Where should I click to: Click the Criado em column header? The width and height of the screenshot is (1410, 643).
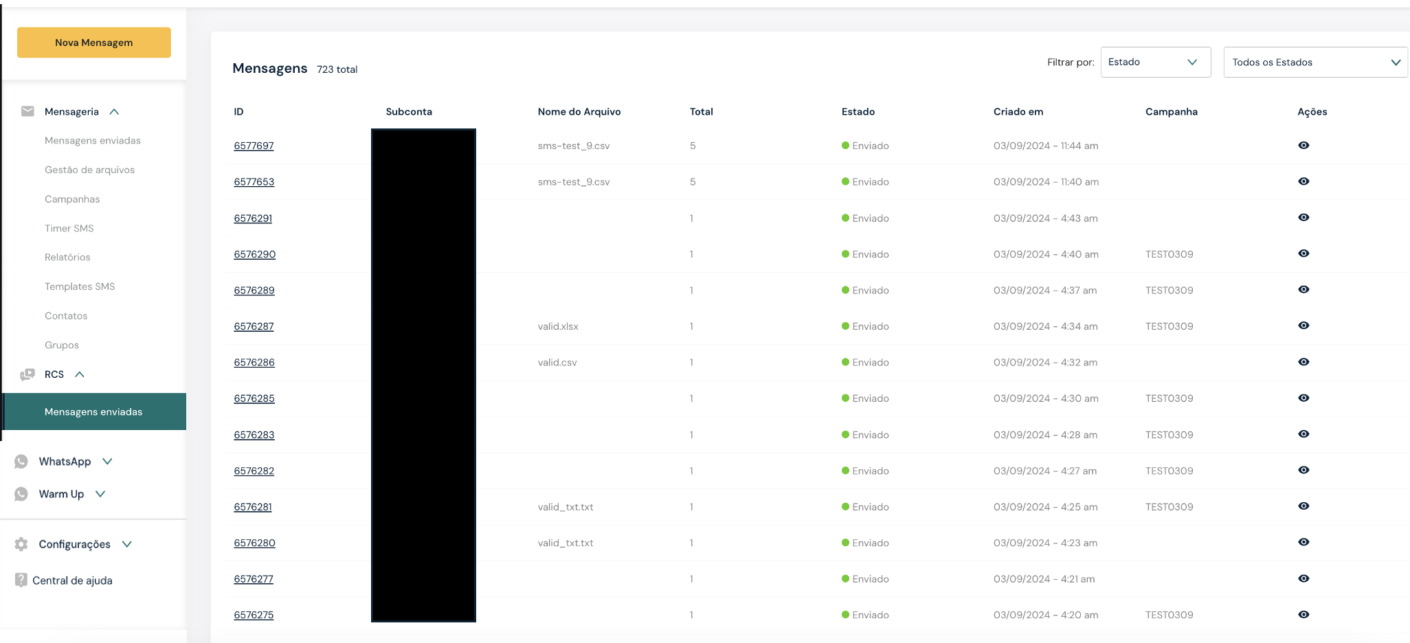1018,112
